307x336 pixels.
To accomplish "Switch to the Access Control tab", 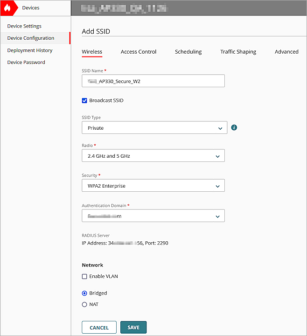I will [x=139, y=52].
